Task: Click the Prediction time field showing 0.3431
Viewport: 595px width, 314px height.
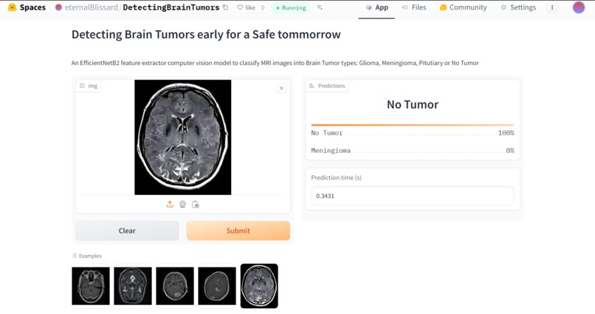Action: pos(413,196)
